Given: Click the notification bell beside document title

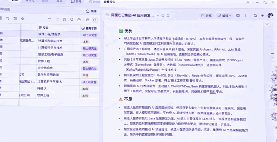Looking at the screenshot, I should [168, 15].
